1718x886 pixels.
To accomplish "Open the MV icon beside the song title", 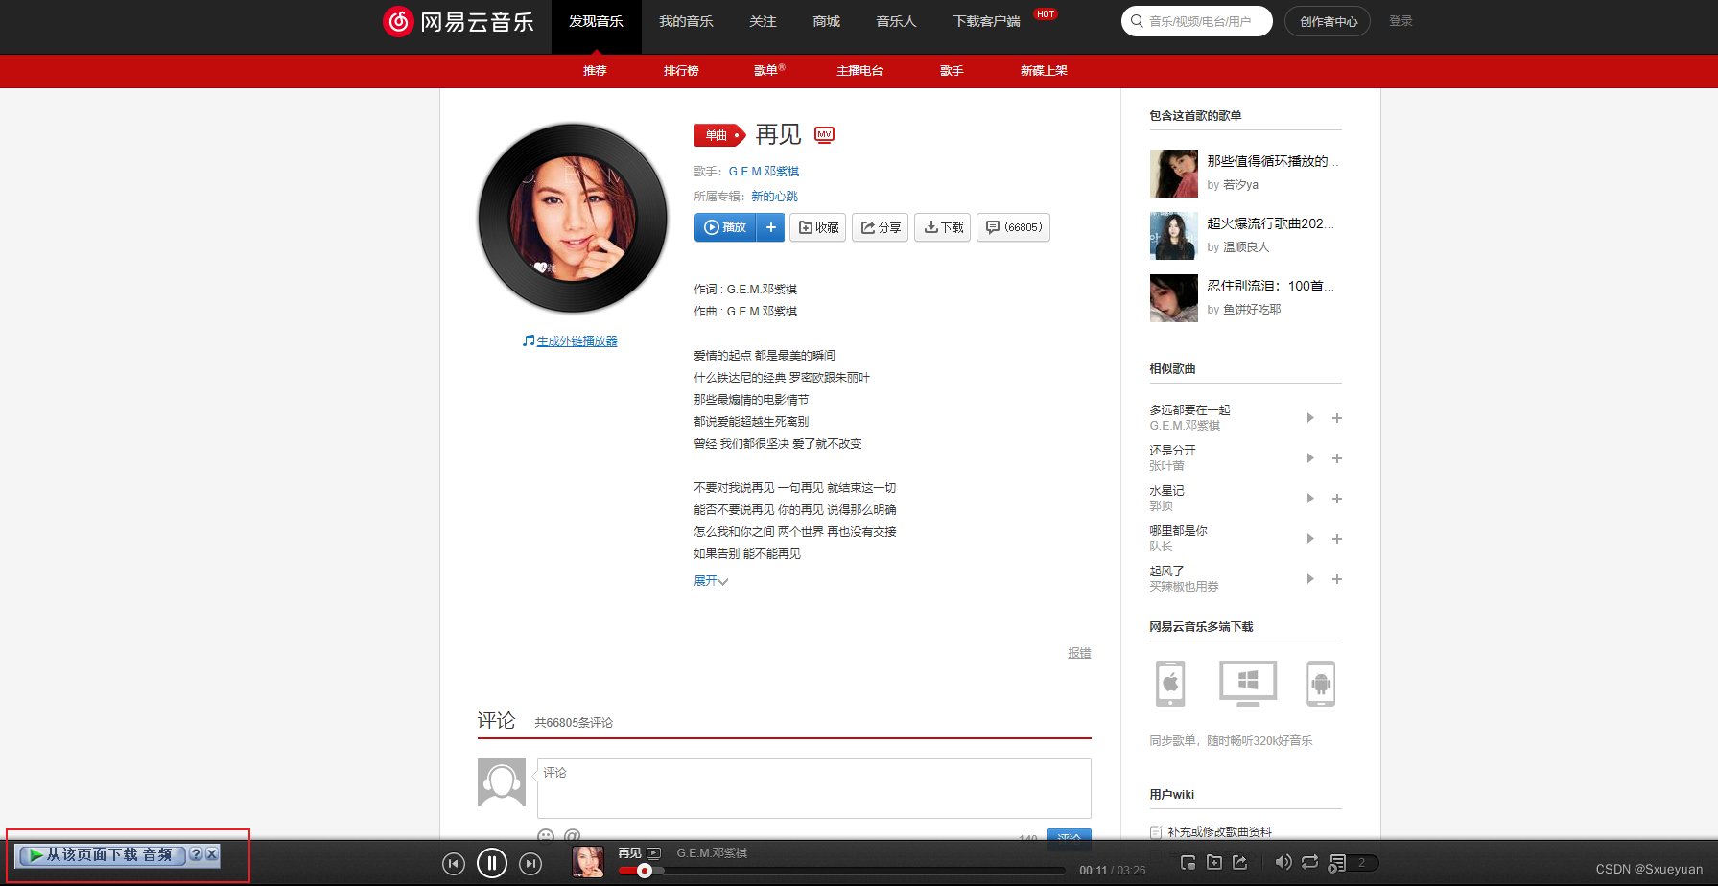I will point(824,135).
